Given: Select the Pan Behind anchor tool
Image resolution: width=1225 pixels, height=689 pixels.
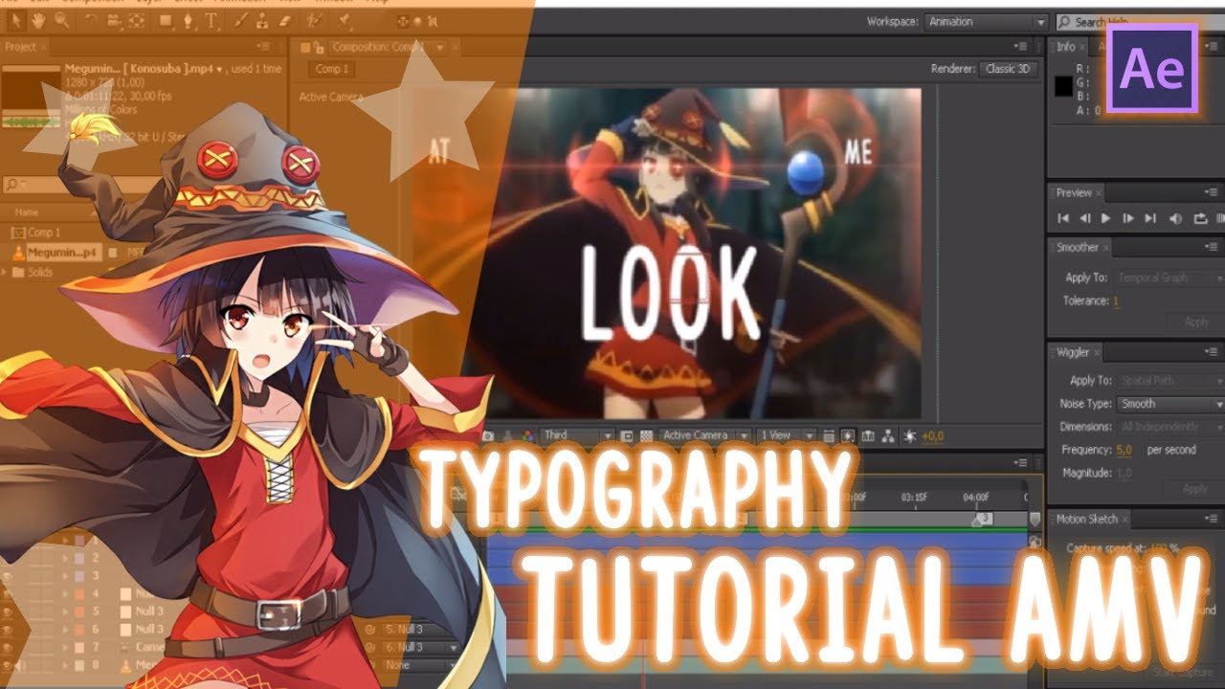Looking at the screenshot, I should 135,20.
